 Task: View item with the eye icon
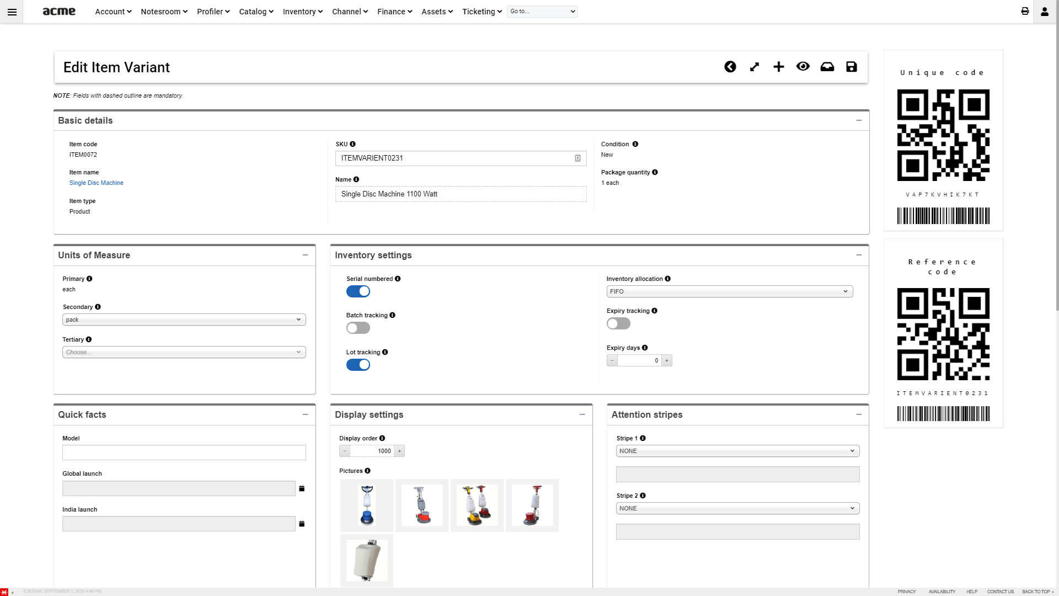pyautogui.click(x=803, y=66)
